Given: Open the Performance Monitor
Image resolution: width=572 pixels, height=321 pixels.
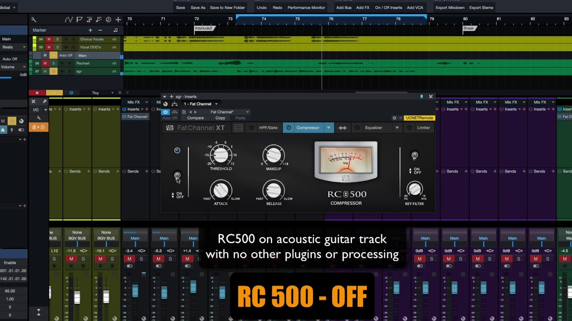Looking at the screenshot, I should point(306,8).
